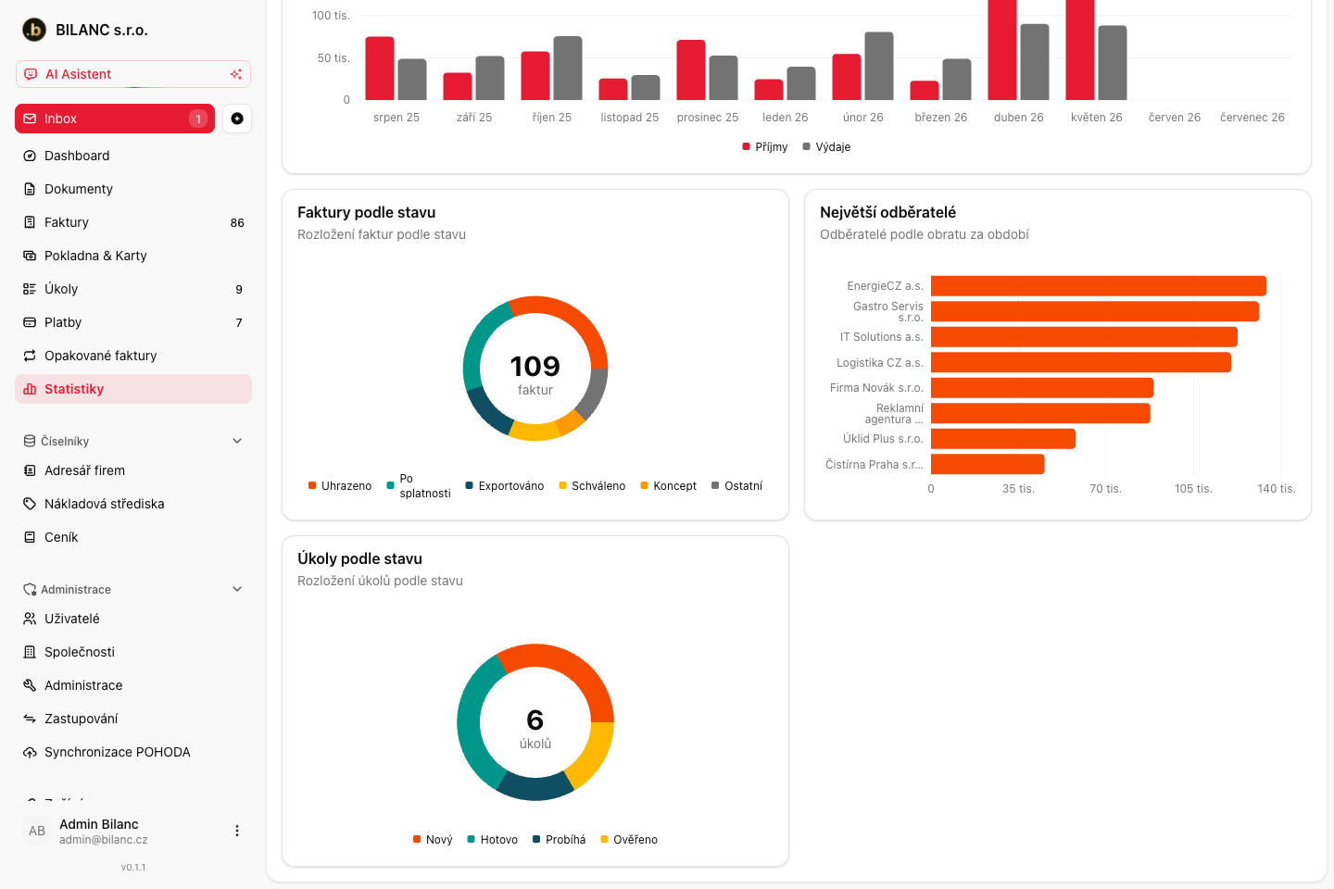This screenshot has height=889, width=1334.
Task: Click the Ceník book icon
Action: pos(30,537)
